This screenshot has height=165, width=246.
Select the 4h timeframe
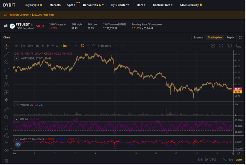coord(43,46)
